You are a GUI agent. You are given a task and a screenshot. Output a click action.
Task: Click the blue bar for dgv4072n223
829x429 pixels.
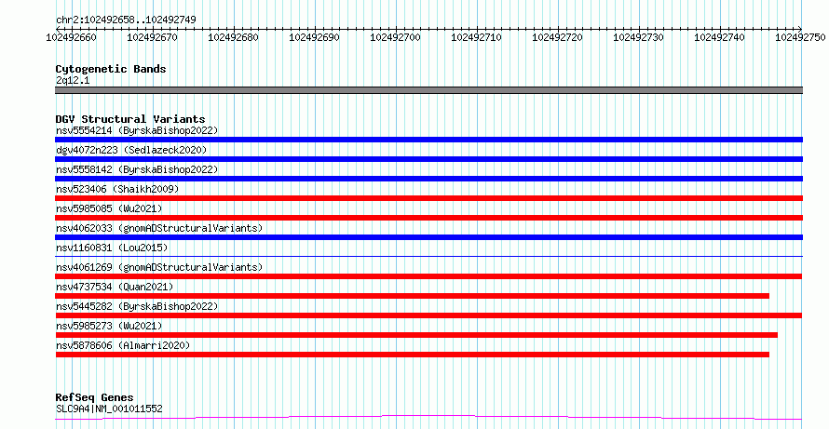coord(428,159)
